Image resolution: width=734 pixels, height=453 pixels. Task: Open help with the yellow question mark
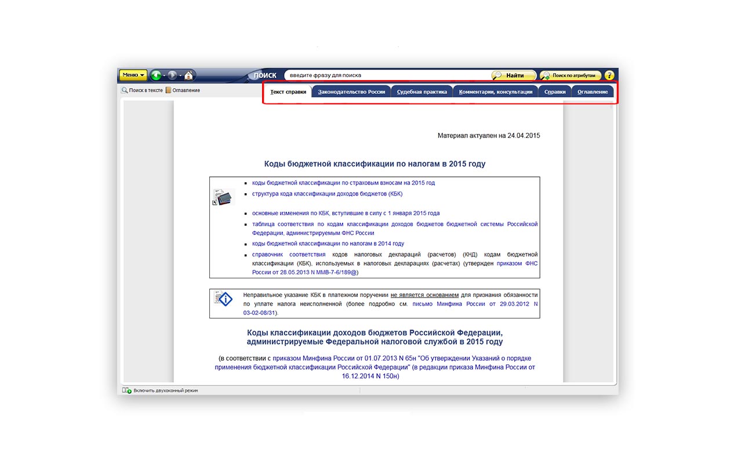tap(609, 75)
